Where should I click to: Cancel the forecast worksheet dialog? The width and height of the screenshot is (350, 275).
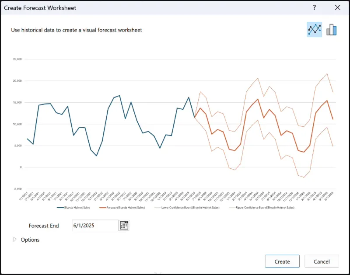click(322, 261)
